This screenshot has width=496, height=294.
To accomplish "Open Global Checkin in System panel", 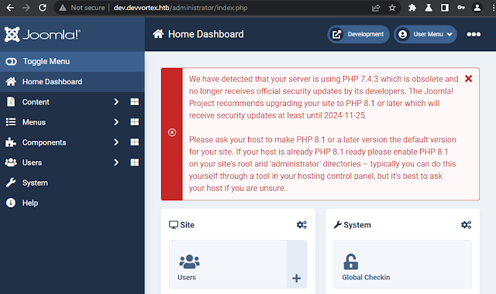I will (402, 265).
